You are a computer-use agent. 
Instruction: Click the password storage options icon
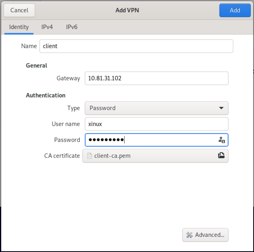222,140
